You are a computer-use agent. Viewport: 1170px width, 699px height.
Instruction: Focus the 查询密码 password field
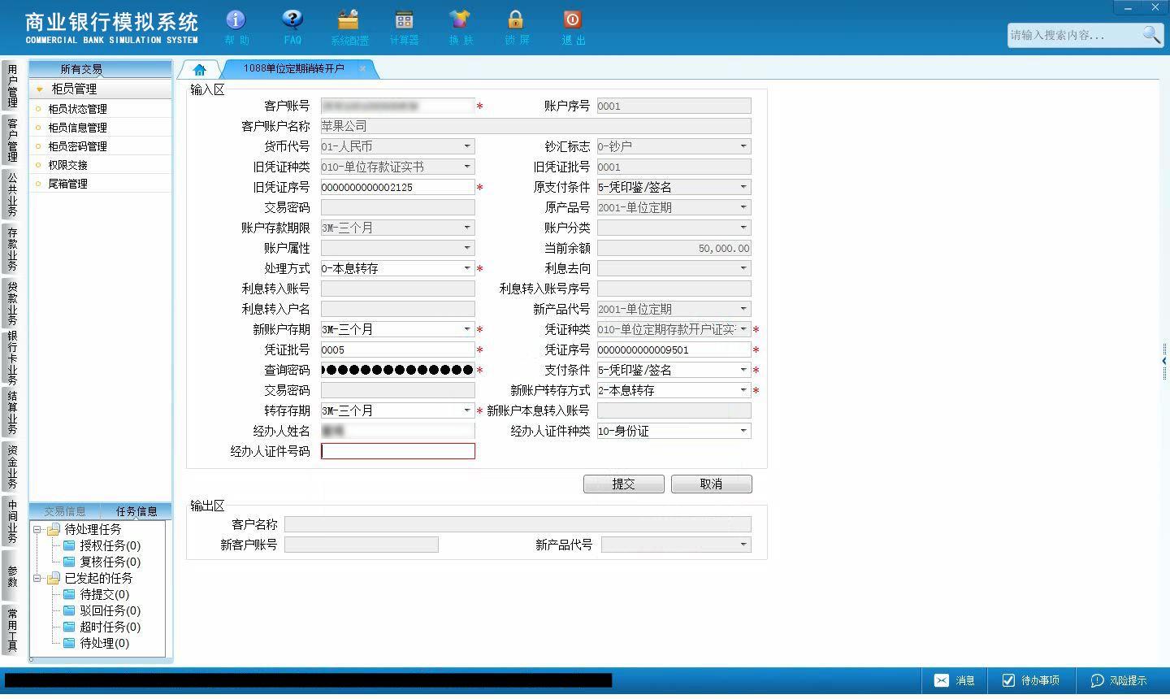(398, 370)
